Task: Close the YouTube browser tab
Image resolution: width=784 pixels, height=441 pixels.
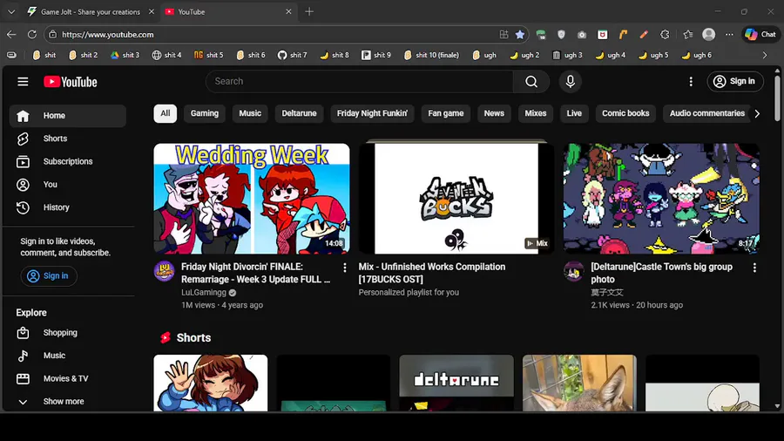Action: [x=288, y=11]
